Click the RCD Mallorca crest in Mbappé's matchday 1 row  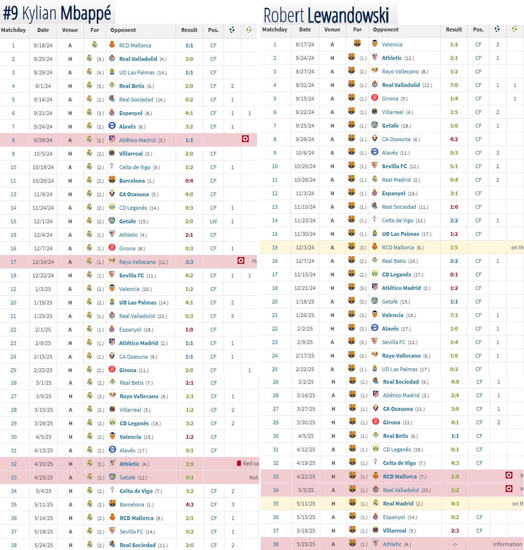(112, 45)
